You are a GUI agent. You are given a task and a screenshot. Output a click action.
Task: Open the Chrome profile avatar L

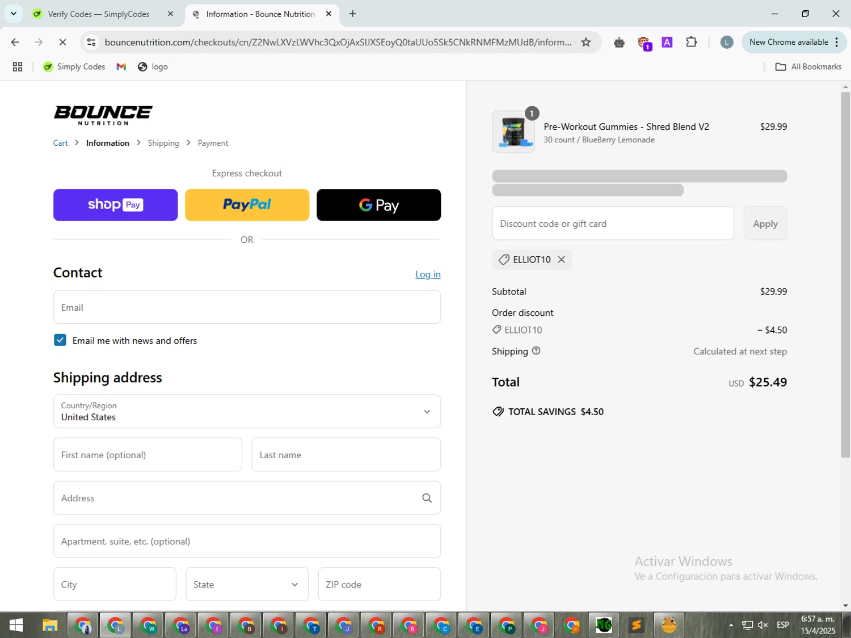click(x=726, y=42)
